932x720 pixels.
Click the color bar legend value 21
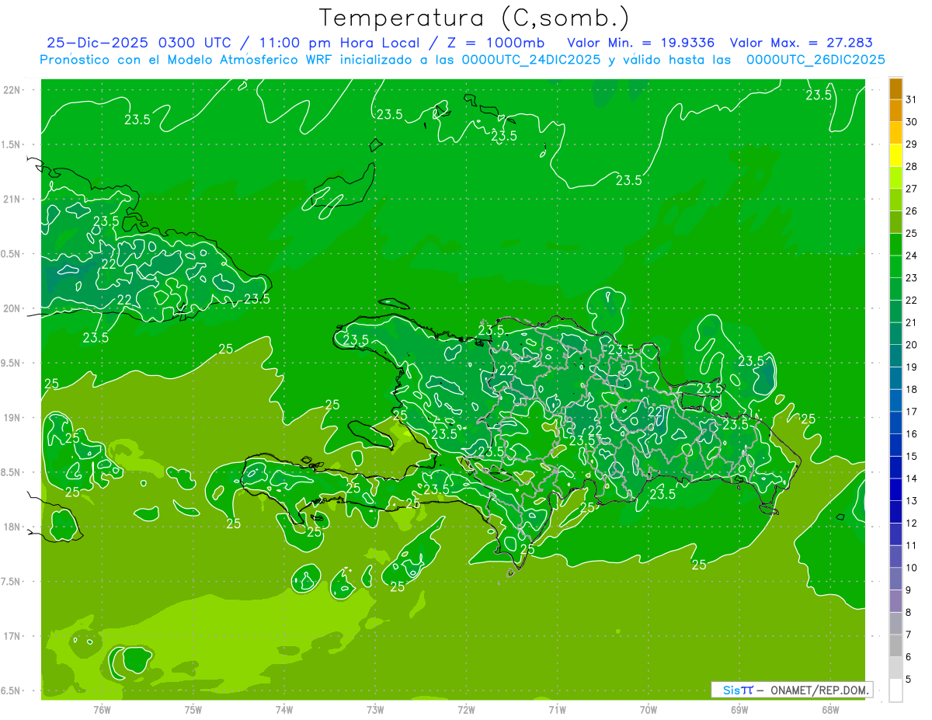coord(911,322)
